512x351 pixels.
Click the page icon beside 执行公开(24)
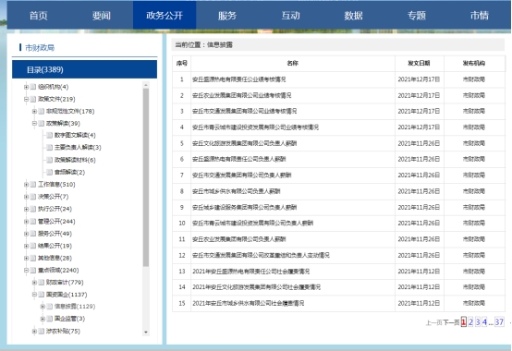(x=33, y=209)
